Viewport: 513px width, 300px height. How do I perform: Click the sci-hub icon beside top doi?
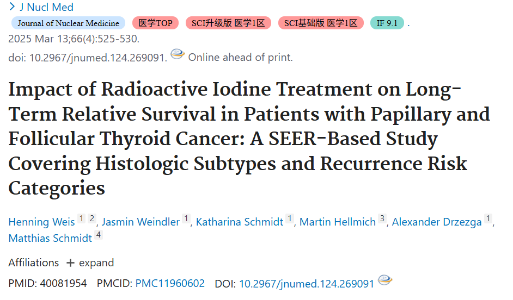pos(178,54)
